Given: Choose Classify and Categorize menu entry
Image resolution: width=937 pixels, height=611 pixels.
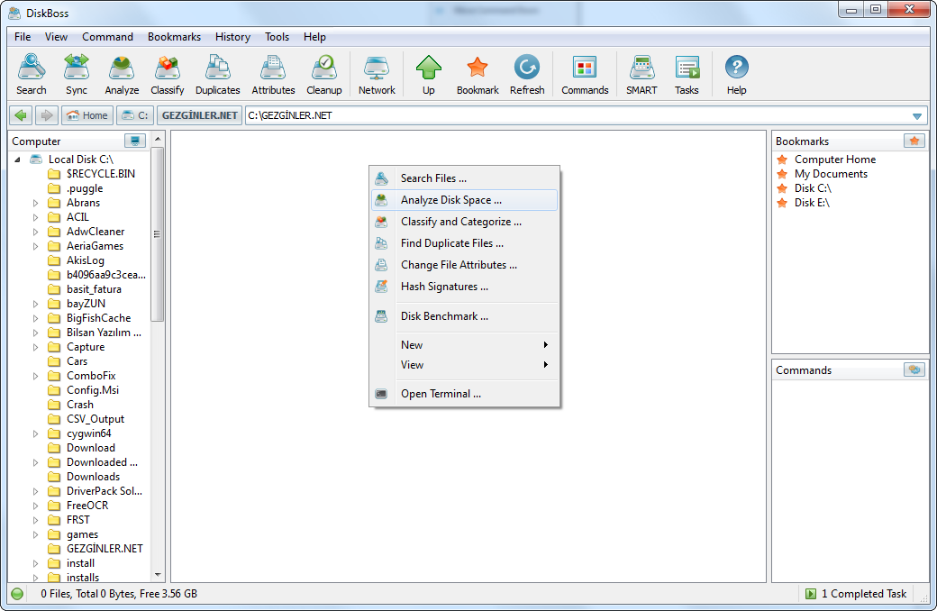Looking at the screenshot, I should [464, 222].
